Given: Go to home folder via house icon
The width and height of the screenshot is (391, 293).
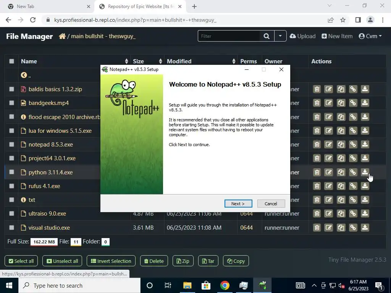Looking at the screenshot, I should 62,36.
